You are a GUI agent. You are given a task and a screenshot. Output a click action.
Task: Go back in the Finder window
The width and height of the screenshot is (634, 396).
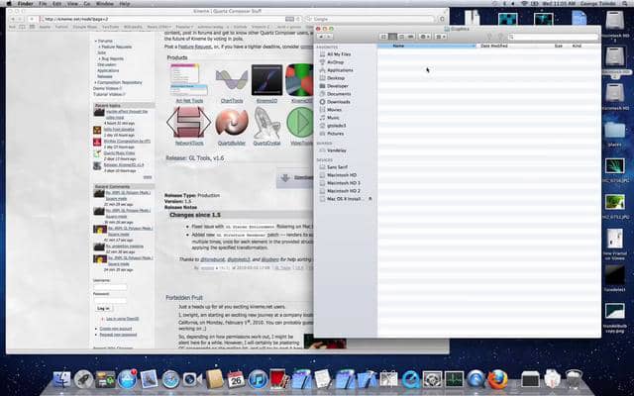tap(321, 37)
